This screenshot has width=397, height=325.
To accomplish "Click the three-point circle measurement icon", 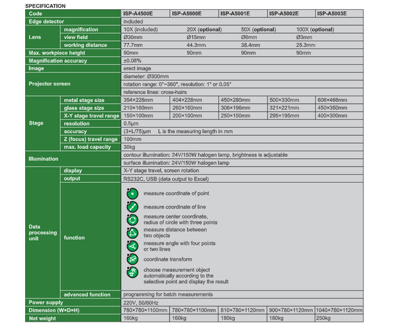I will click(132, 220).
